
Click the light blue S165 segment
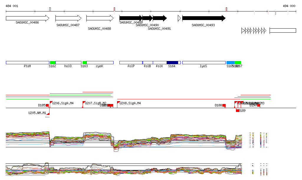(x=230, y=62)
